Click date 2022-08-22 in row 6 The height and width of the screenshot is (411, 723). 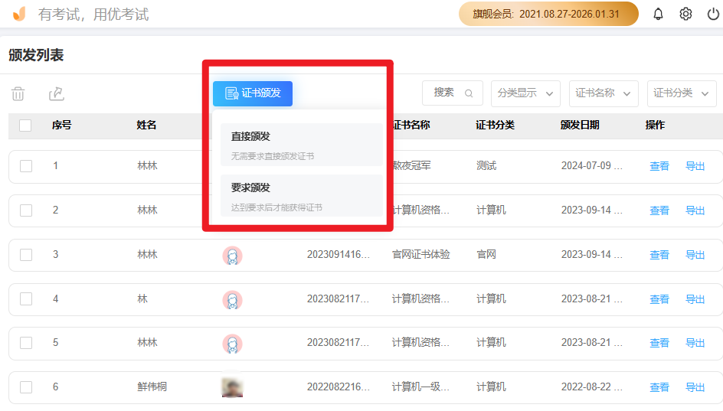click(x=591, y=387)
